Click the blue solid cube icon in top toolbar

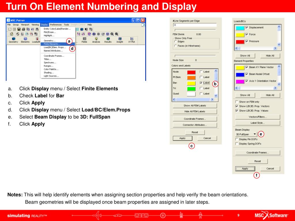[x=82, y=29]
